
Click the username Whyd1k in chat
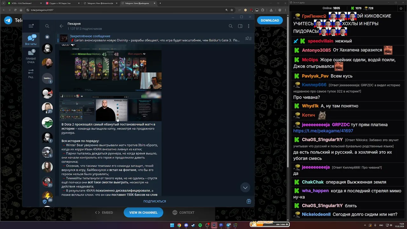310,106
